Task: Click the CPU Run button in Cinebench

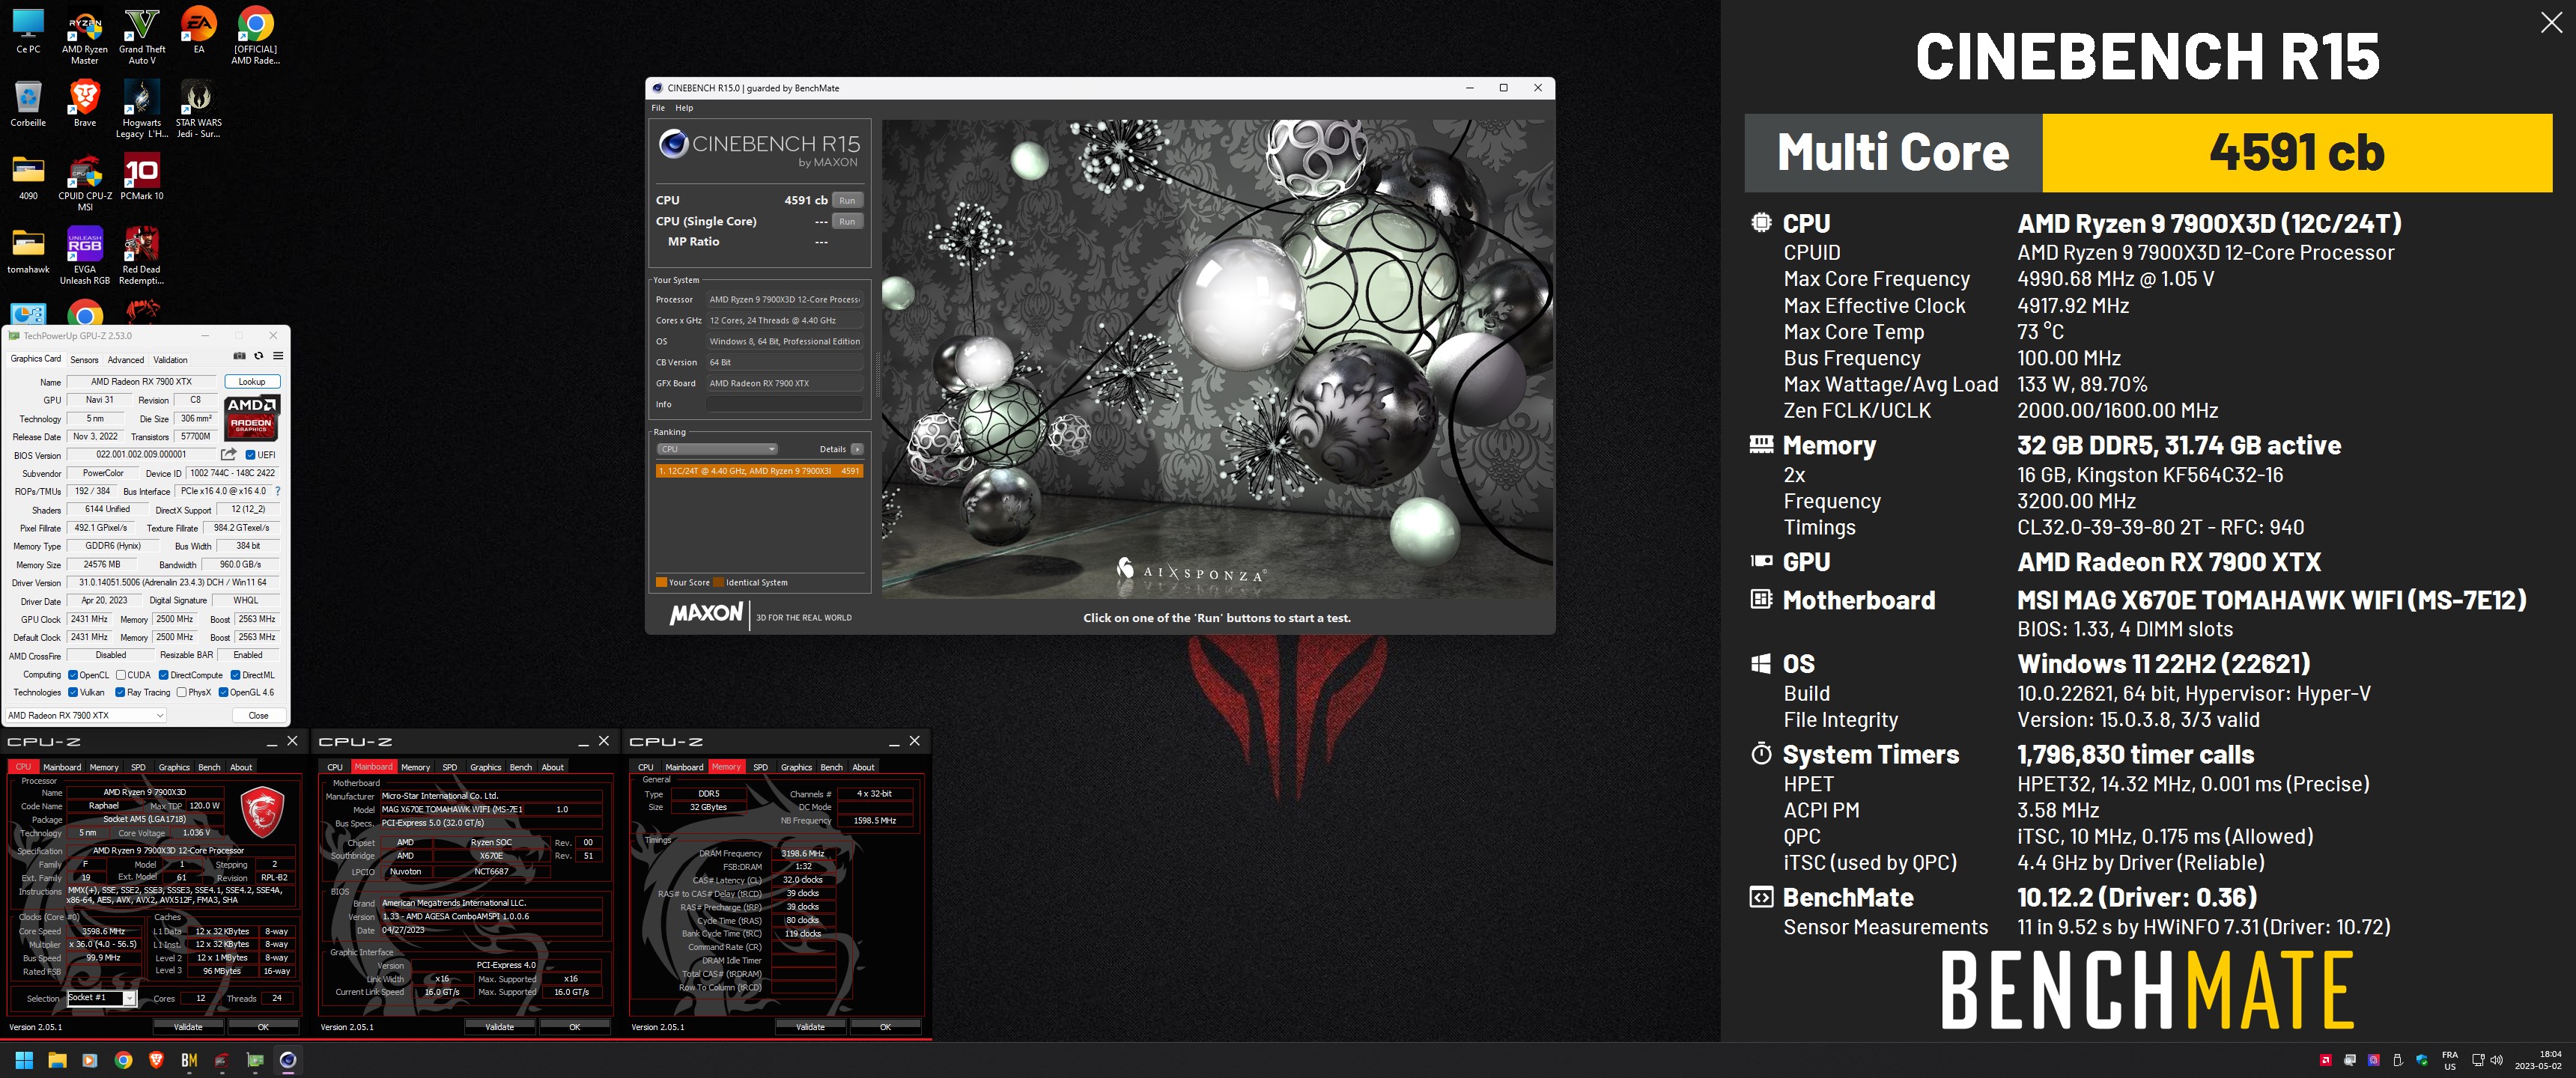Action: [847, 200]
